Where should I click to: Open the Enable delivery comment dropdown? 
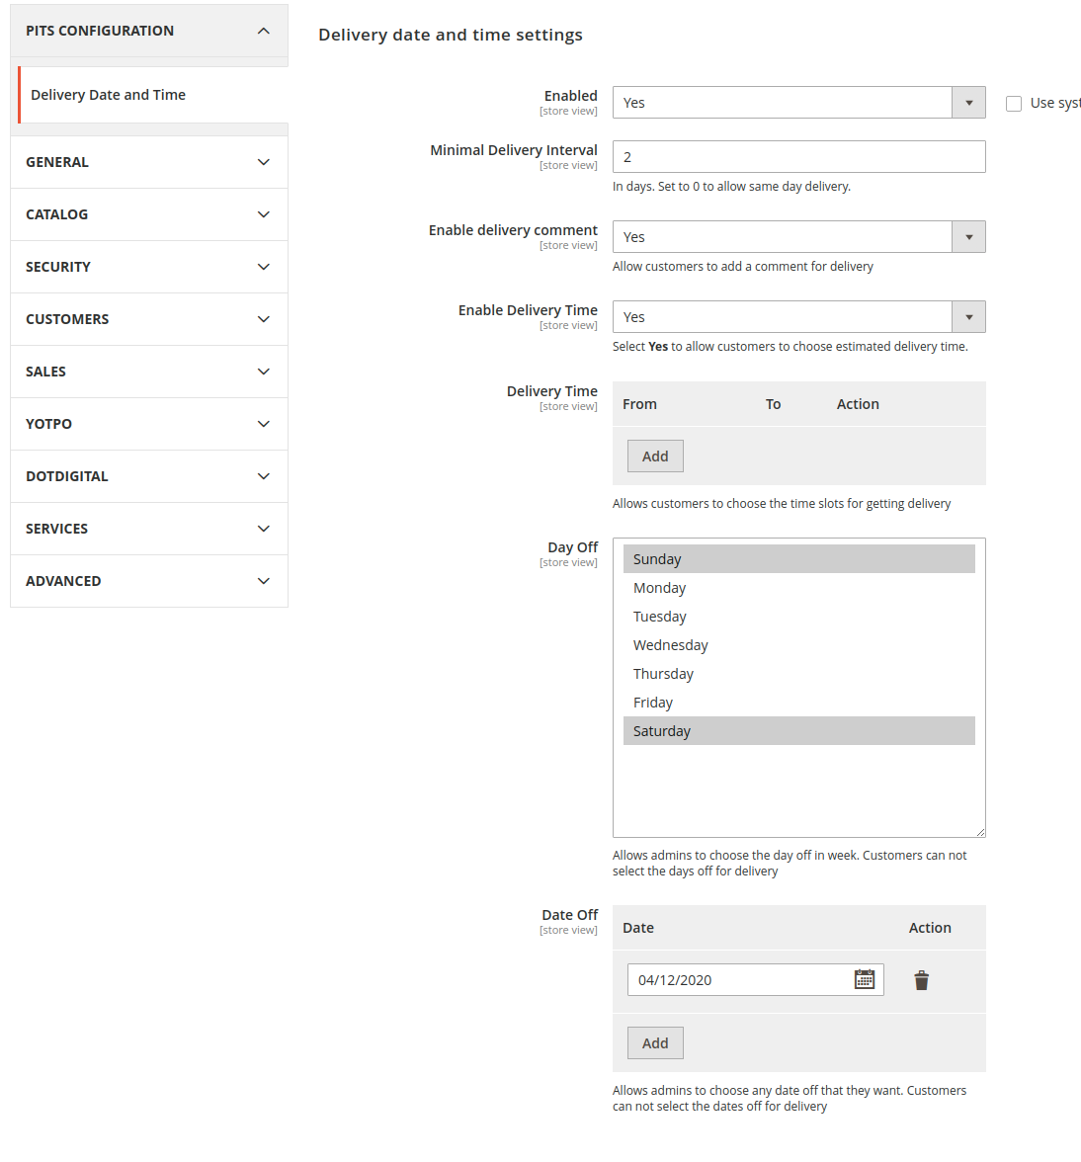coord(967,236)
